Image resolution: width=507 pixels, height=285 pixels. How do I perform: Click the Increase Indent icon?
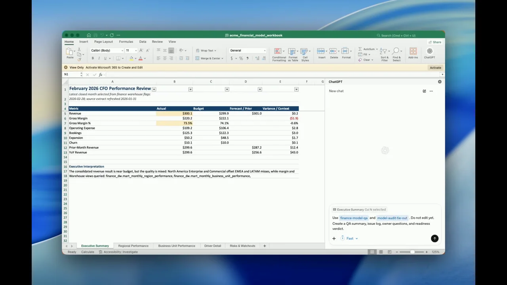[x=187, y=58]
